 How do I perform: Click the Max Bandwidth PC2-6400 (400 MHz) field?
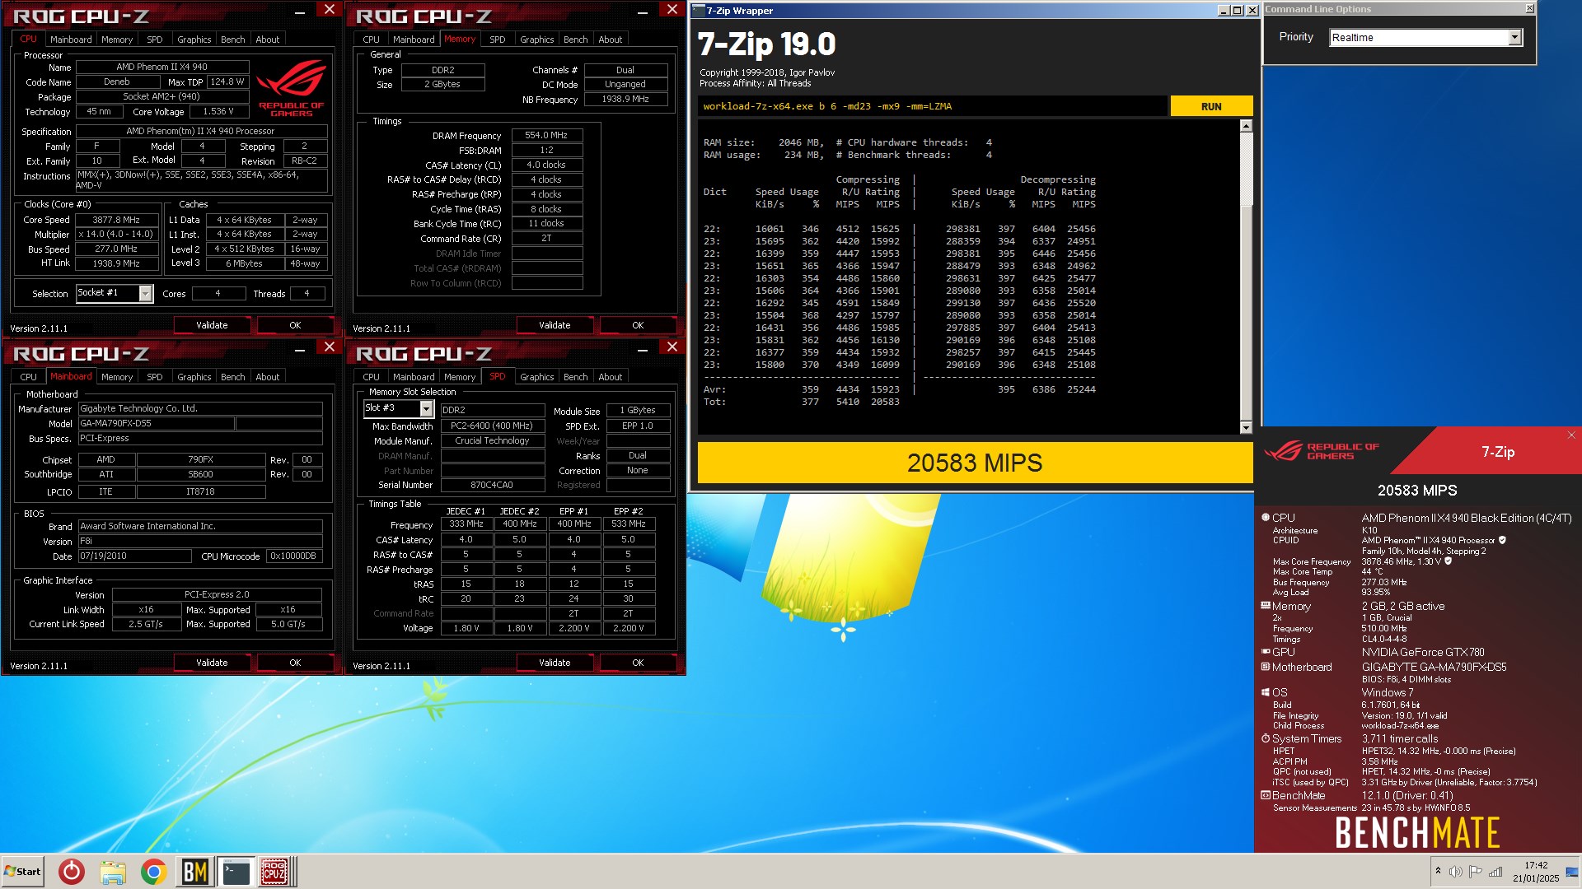tap(493, 426)
